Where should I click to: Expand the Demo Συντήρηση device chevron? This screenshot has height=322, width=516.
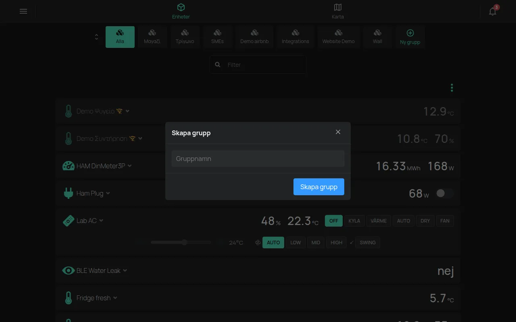point(140,138)
